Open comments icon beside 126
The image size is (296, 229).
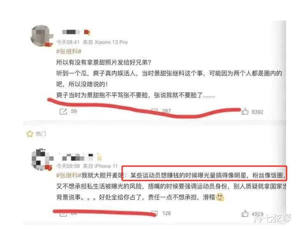coord(154,213)
